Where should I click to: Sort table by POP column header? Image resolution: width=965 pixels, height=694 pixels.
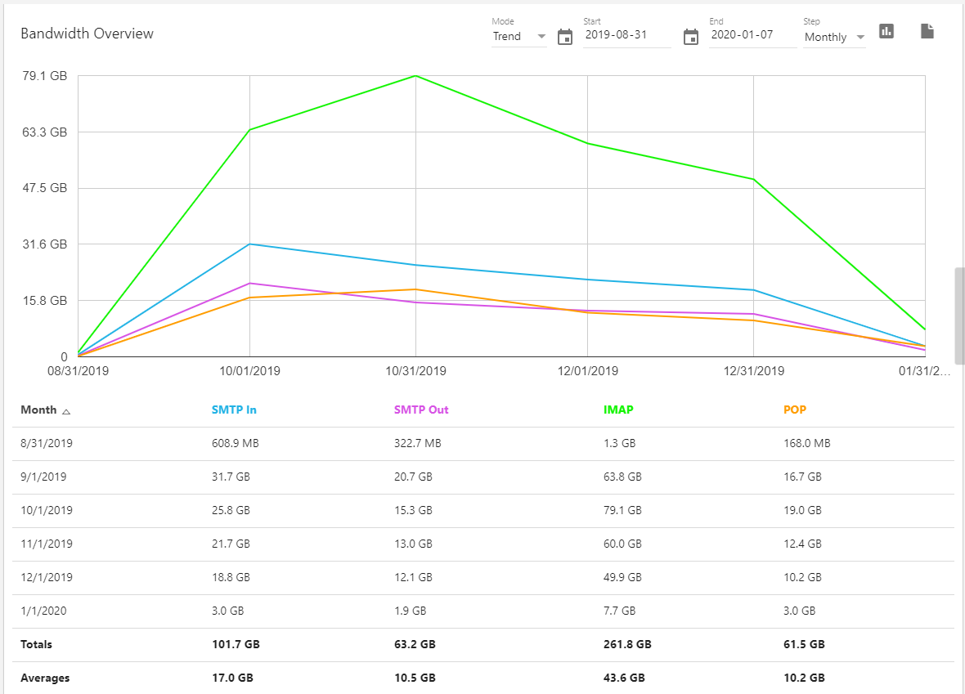tap(794, 410)
